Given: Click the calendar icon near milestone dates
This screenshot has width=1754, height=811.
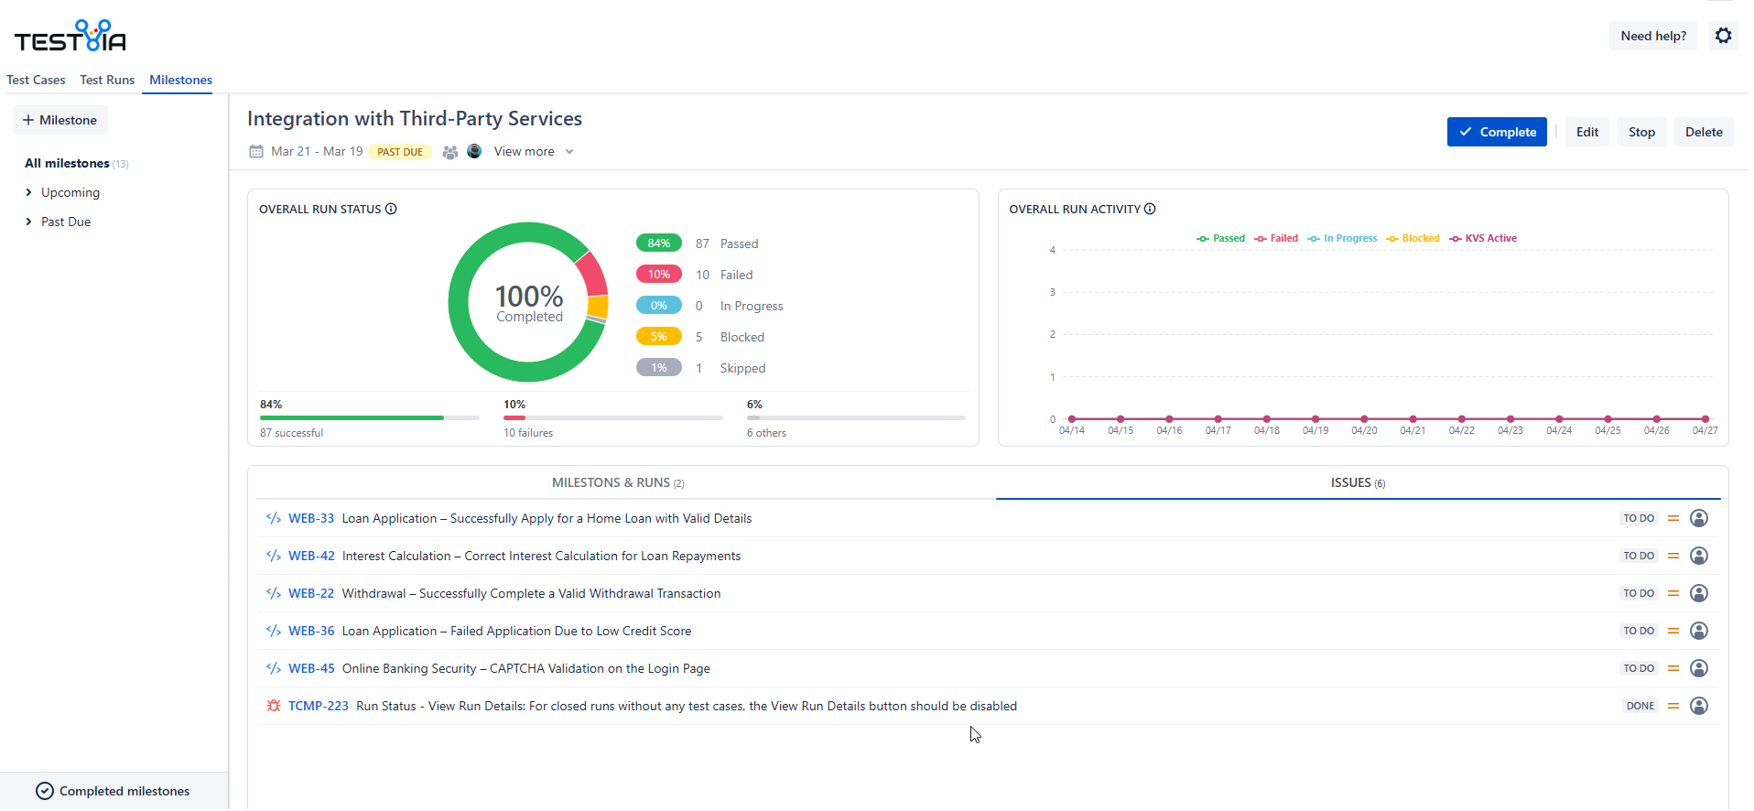Looking at the screenshot, I should point(256,152).
